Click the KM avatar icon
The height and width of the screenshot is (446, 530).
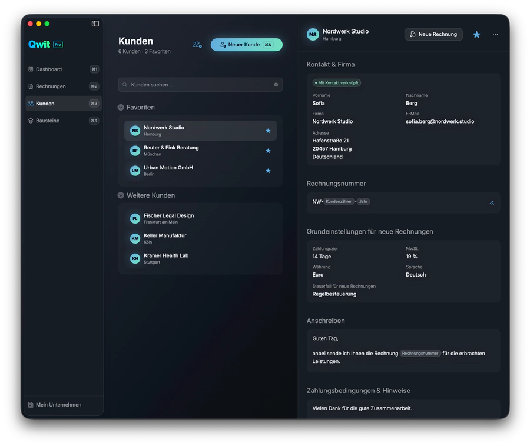pyautogui.click(x=135, y=238)
